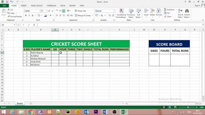Toggle Underline formatting
This screenshot has width=205, height=115.
point(32,15)
